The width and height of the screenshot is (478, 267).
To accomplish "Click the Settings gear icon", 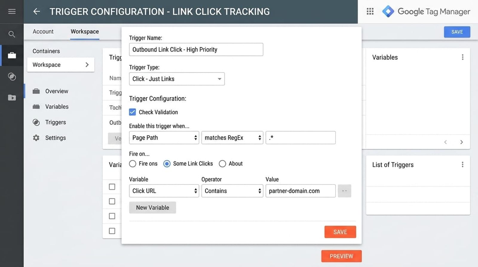I will pyautogui.click(x=36, y=138).
